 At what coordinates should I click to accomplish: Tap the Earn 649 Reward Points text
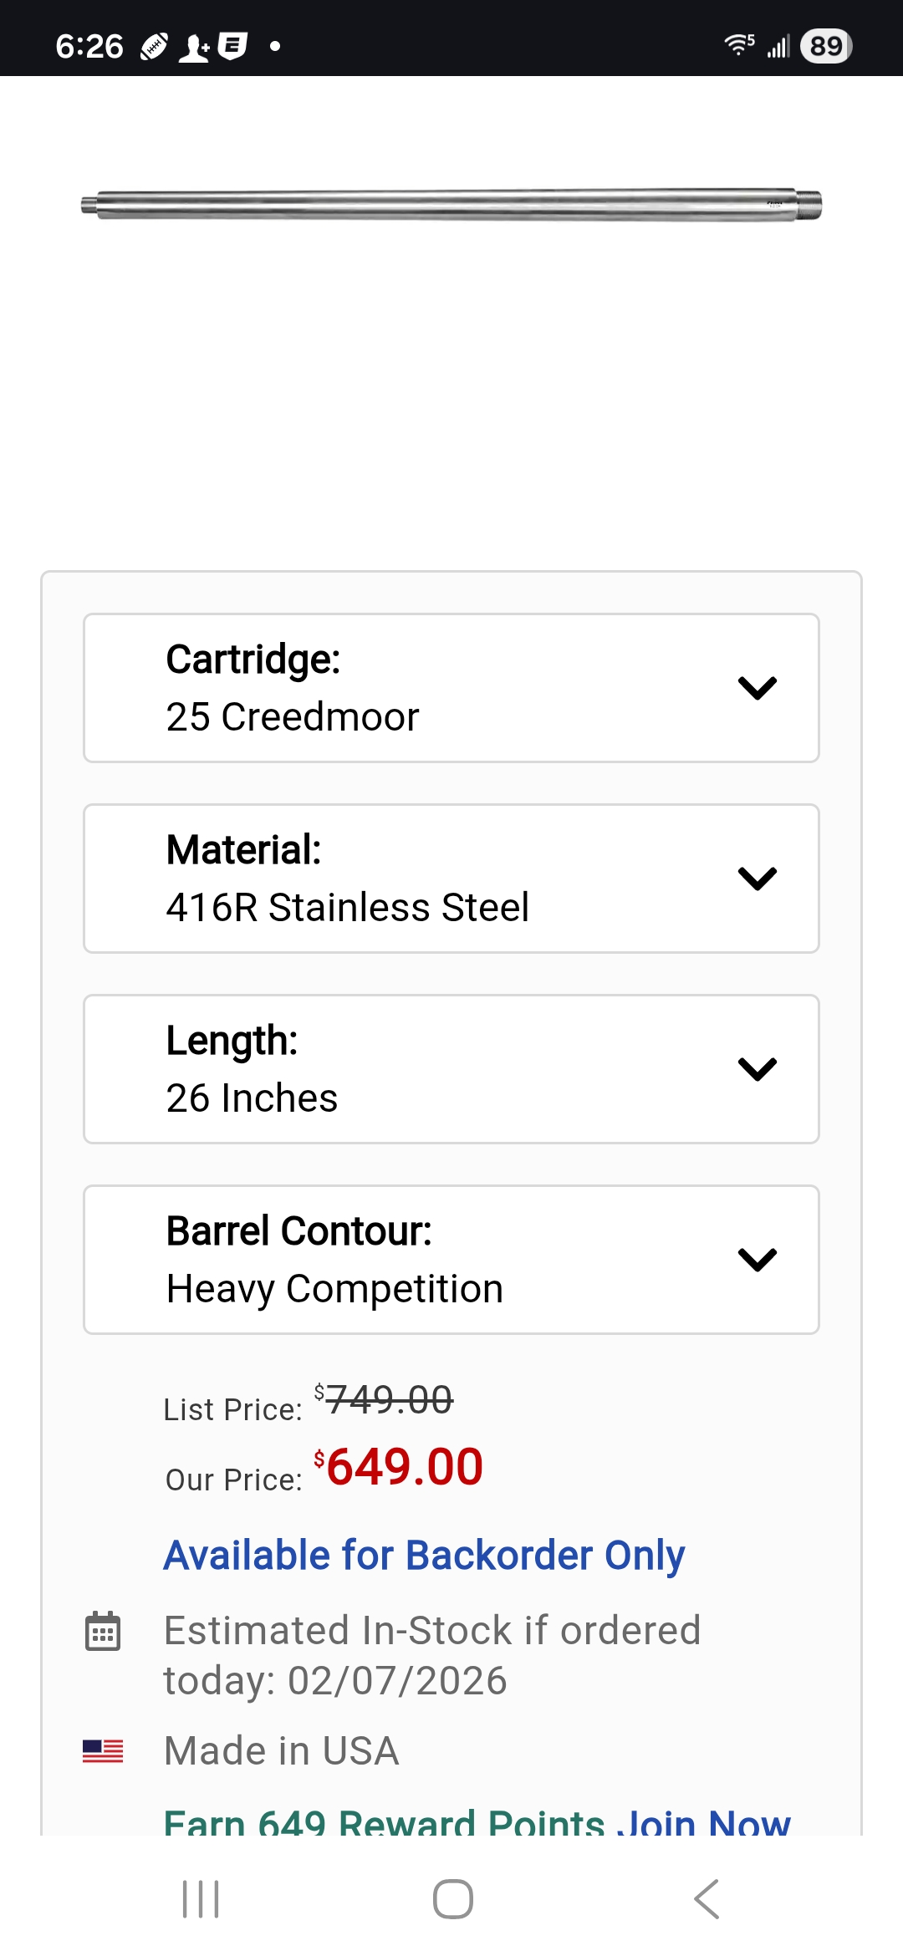pos(384,1822)
